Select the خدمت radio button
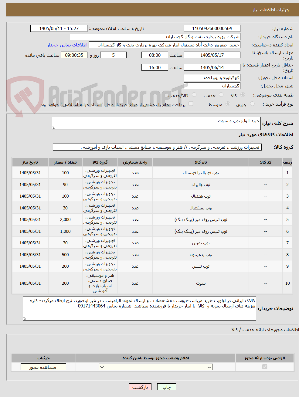299x397 pixels. pos(221,95)
